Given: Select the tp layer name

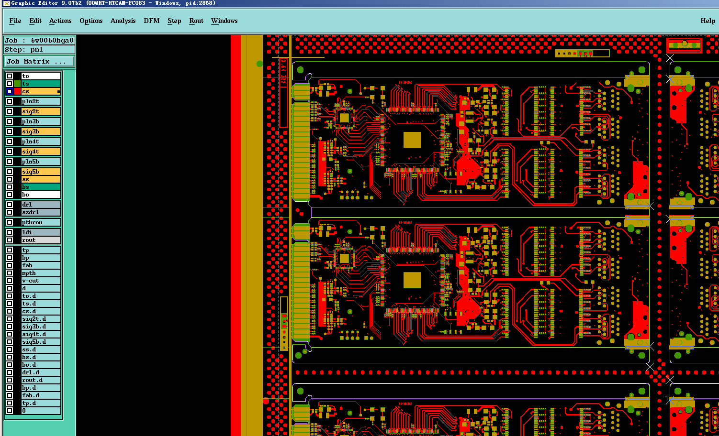Looking at the screenshot, I should pos(41,250).
